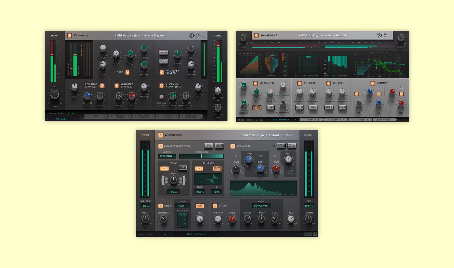Expand the Guitar Amp model dropdown
The height and width of the screenshot is (268, 454).
click(262, 206)
